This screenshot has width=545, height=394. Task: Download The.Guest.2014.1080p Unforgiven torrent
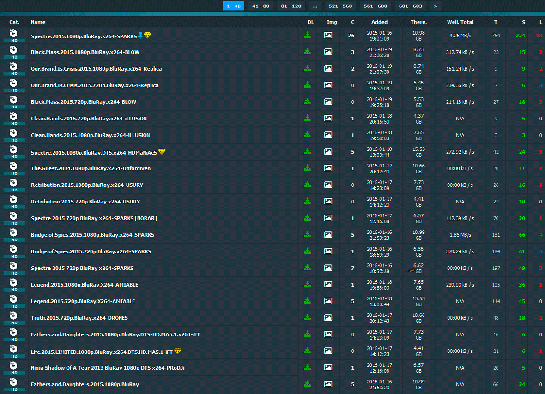coord(307,168)
